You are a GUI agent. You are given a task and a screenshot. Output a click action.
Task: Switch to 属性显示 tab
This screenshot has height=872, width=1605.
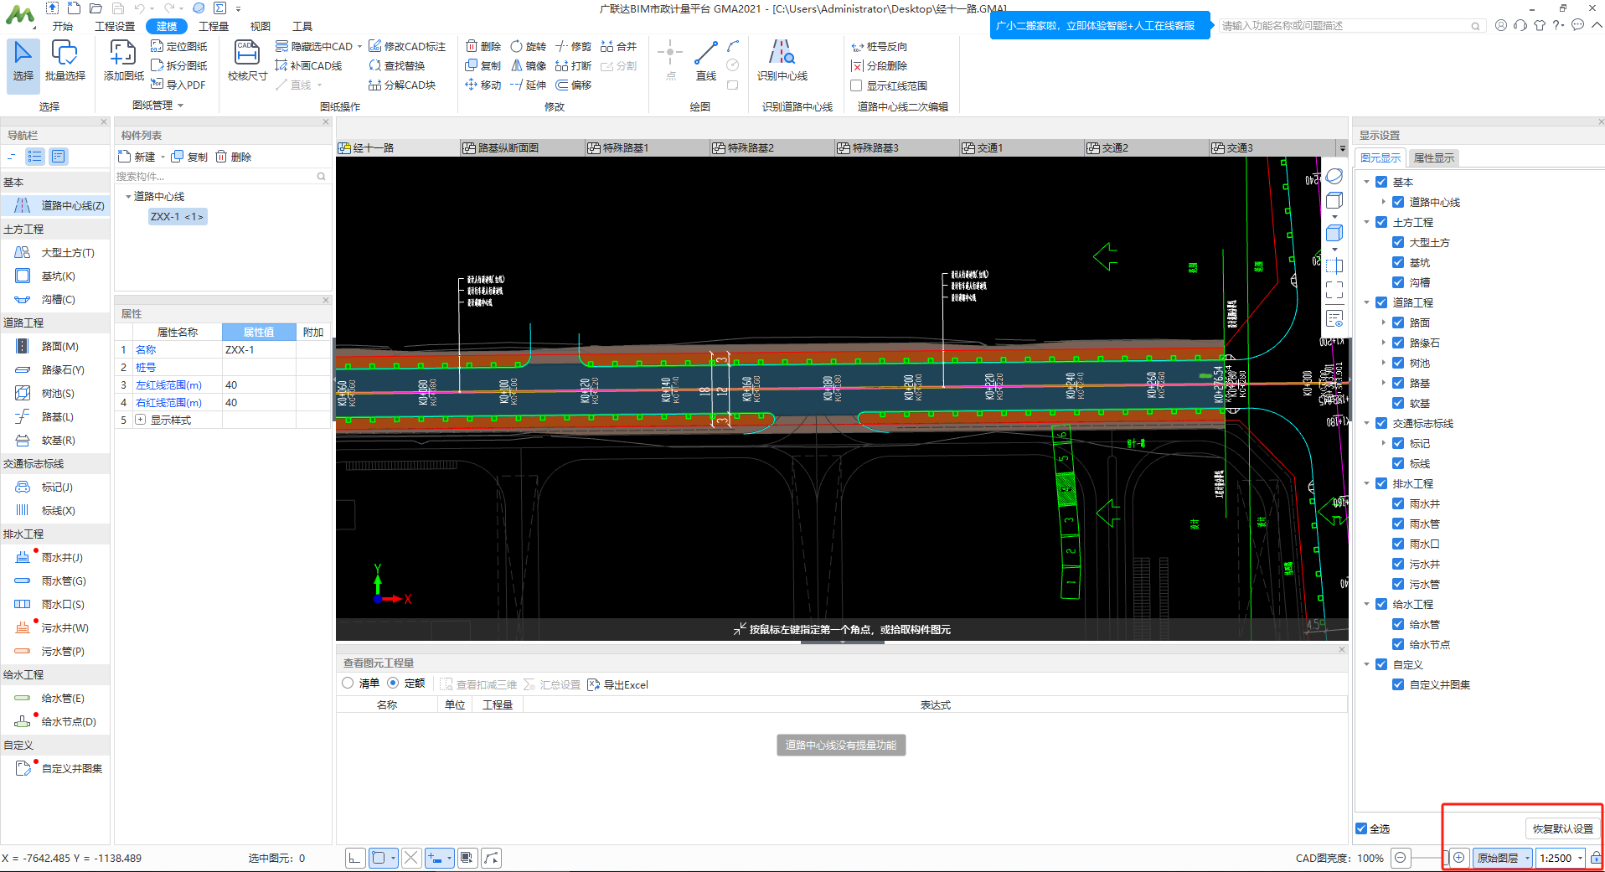pyautogui.click(x=1433, y=157)
